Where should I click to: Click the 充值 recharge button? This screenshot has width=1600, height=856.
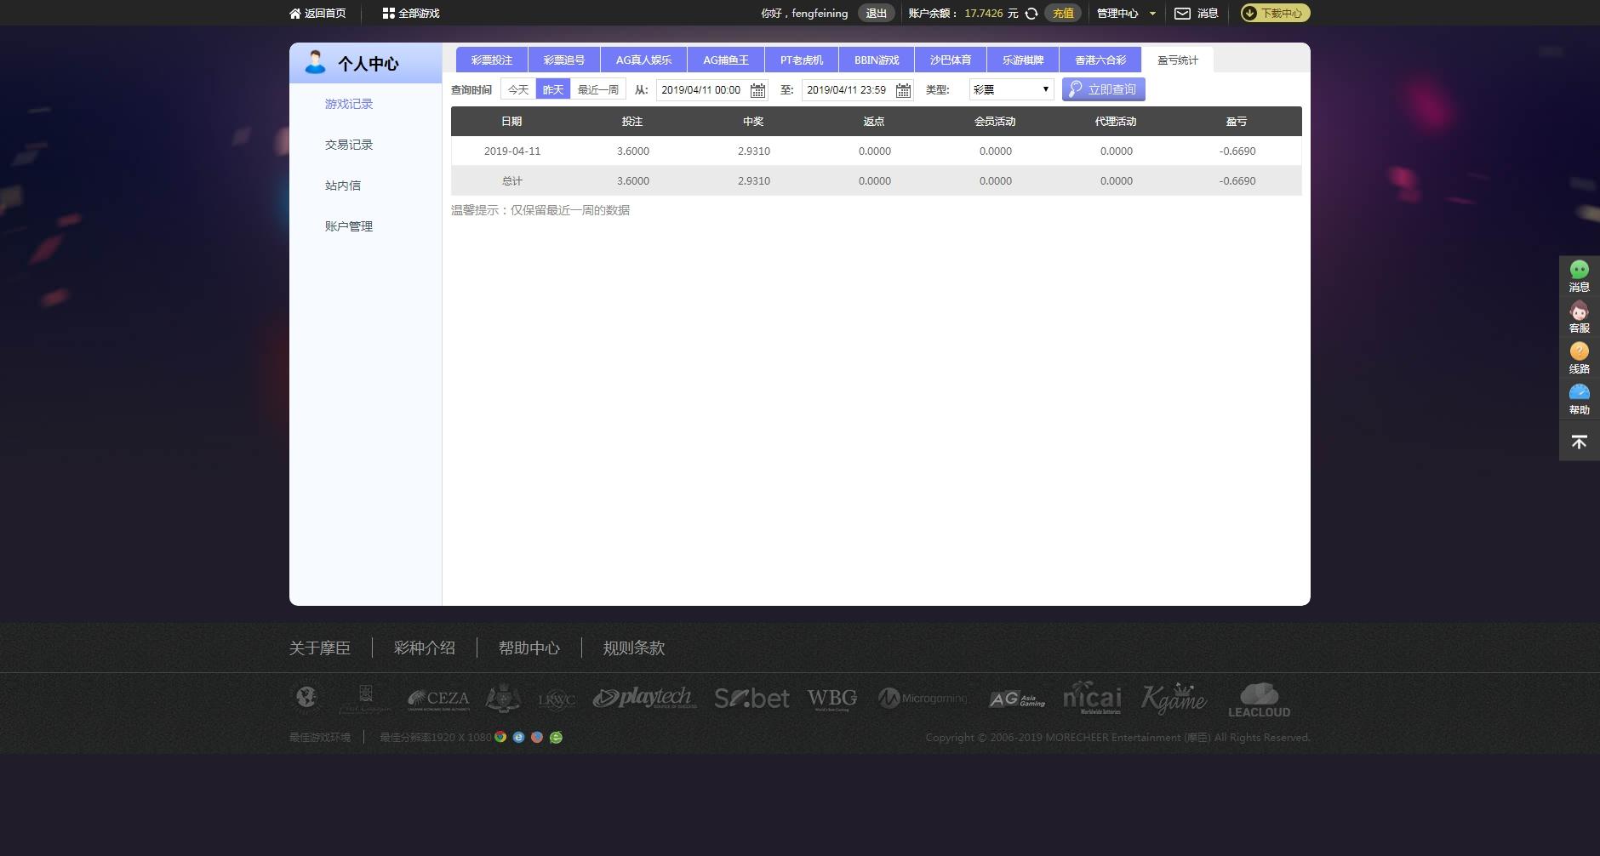coord(1063,14)
